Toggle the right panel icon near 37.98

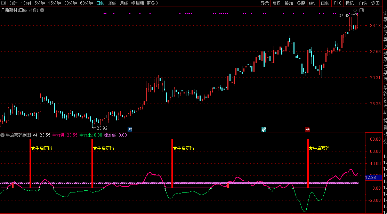(x=361, y=10)
